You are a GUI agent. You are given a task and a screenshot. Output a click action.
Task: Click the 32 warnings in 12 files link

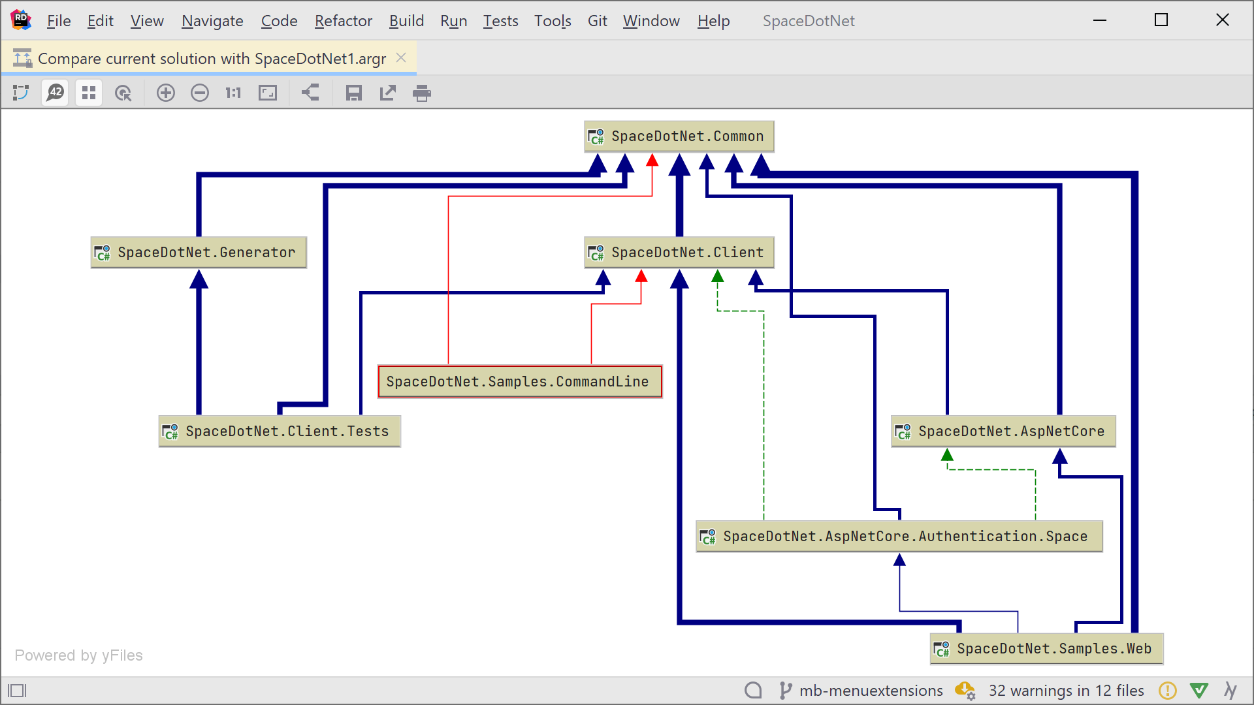coord(1066,691)
